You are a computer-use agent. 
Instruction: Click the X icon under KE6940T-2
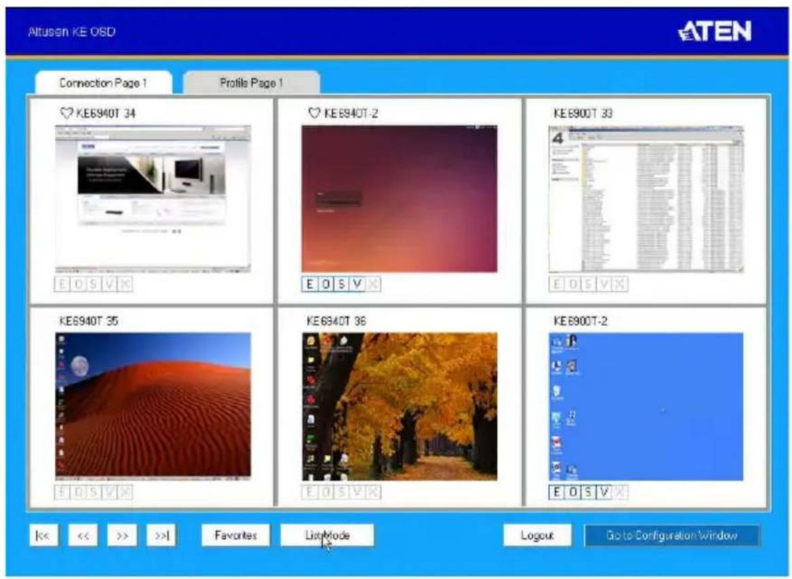[x=373, y=284]
